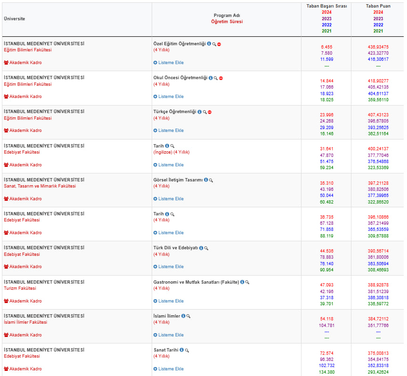Click info icon for Gastronomi ve Mutfak Sanatları
The height and width of the screenshot is (376, 407).
(x=242, y=282)
